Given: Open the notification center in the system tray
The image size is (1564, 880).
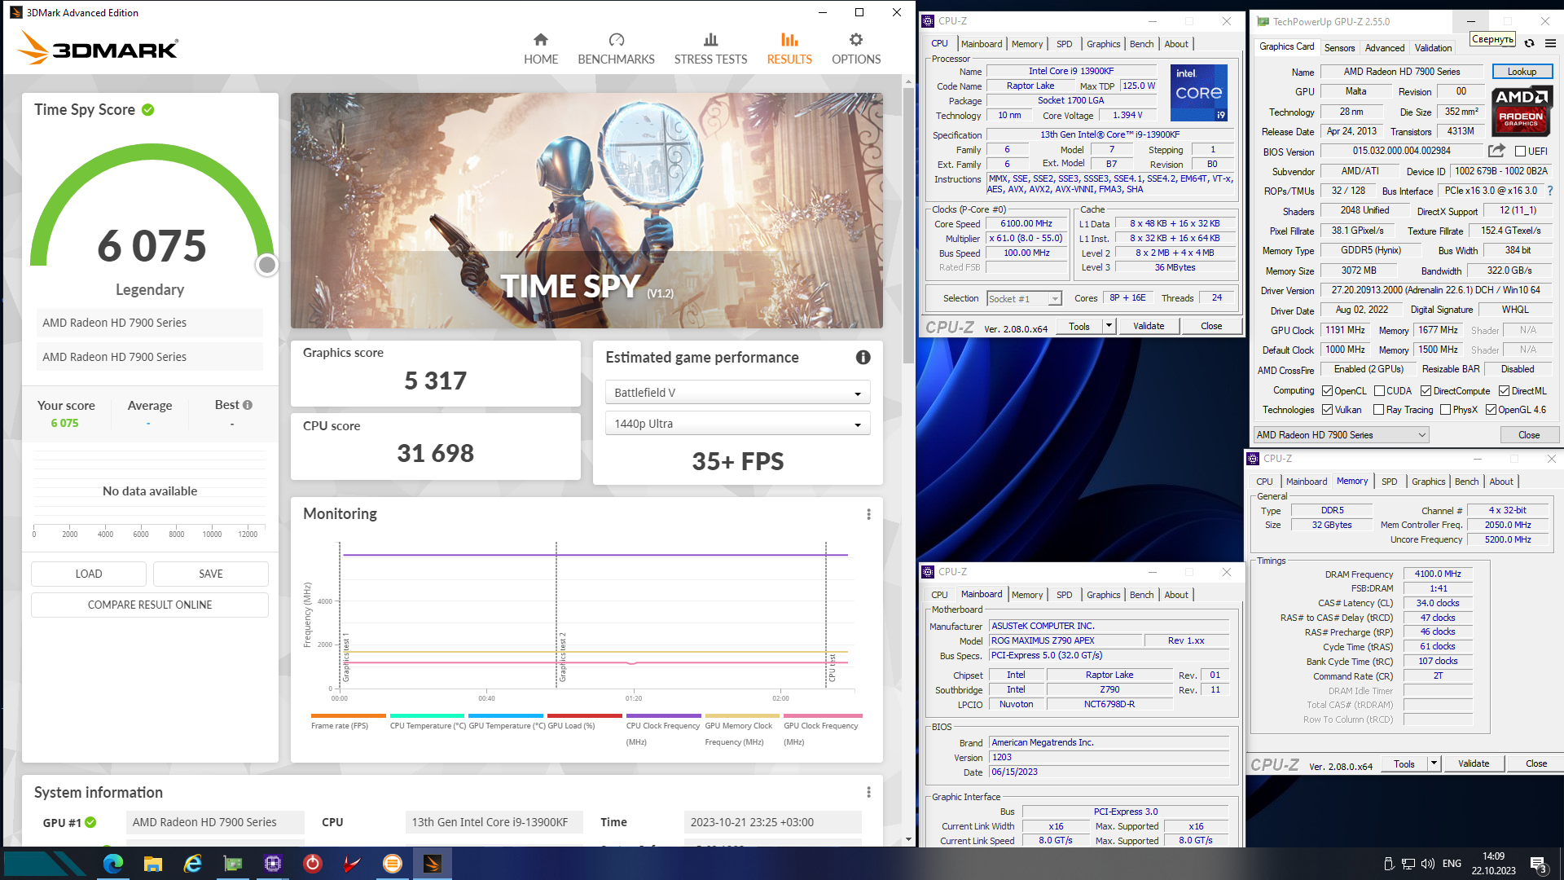Looking at the screenshot, I should click(1538, 864).
